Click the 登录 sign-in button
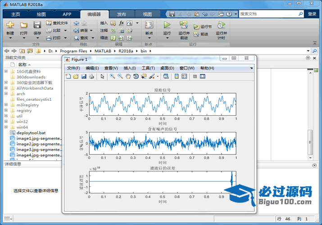322x225 pixels. coord(312,14)
